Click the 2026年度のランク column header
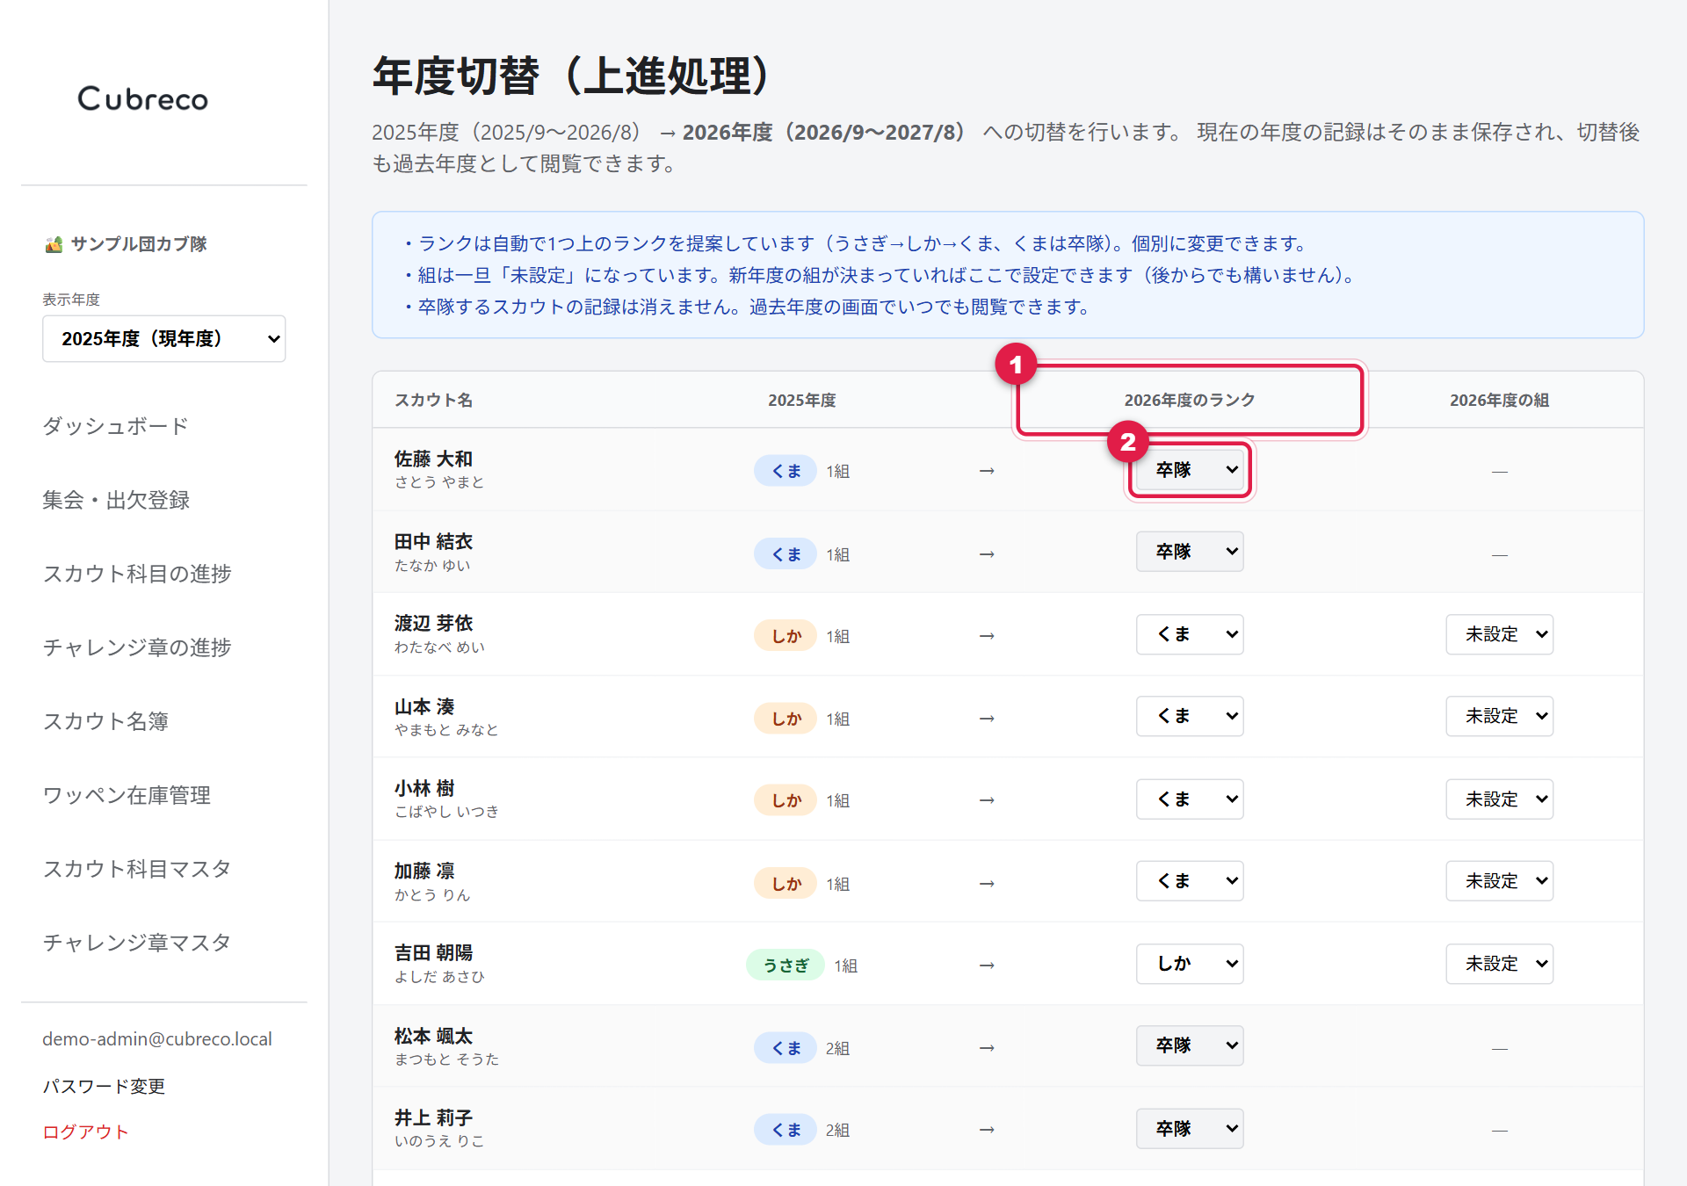The width and height of the screenshot is (1687, 1186). (x=1190, y=401)
